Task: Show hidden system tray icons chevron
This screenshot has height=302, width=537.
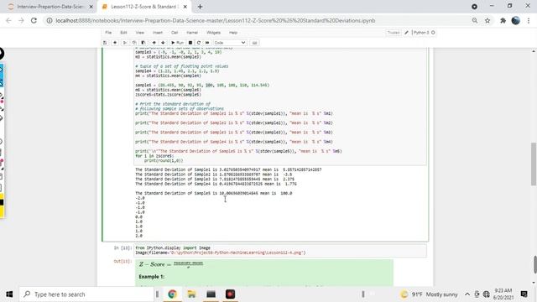Action: coord(467,294)
